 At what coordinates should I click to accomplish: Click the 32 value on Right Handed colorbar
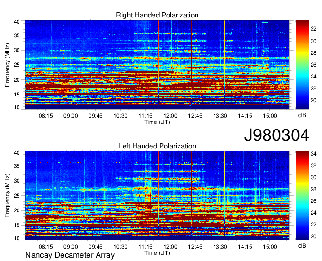[x=313, y=29]
